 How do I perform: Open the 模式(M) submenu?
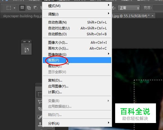pyautogui.click(x=77, y=6)
